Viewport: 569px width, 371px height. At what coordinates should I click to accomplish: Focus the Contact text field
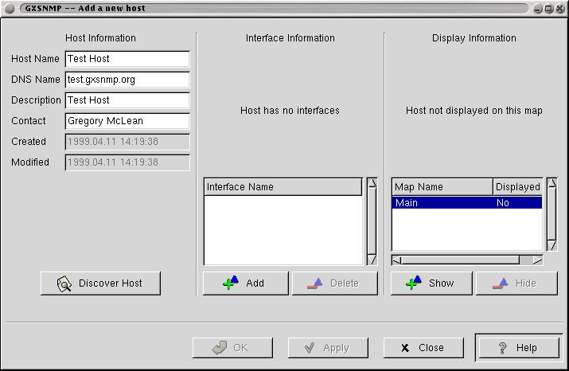point(127,121)
